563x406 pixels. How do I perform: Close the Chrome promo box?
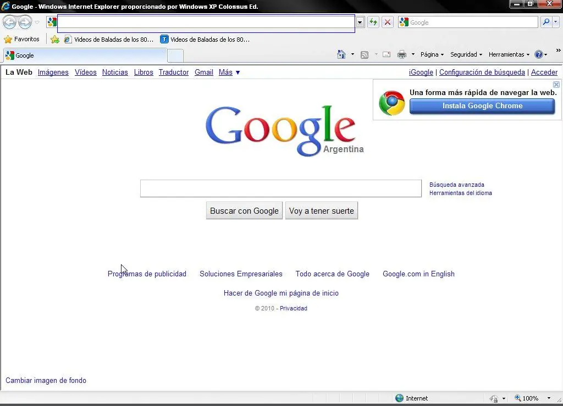tap(556, 85)
